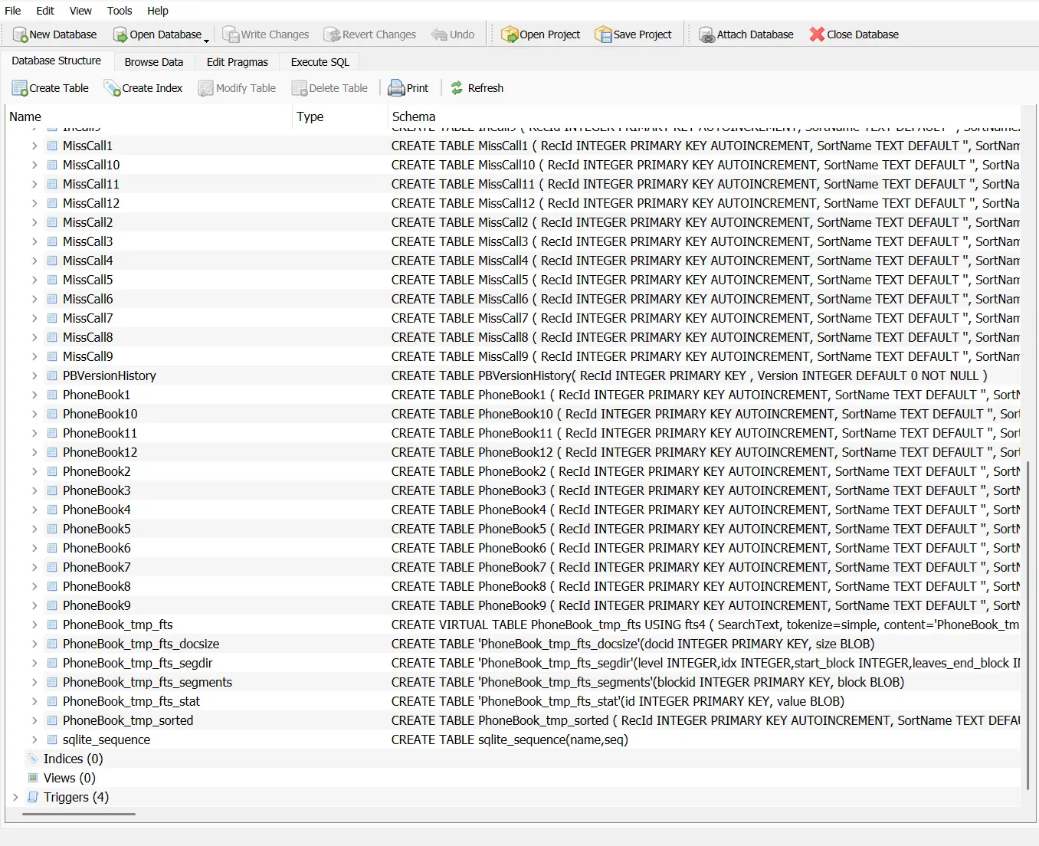The image size is (1039, 846).
Task: Expand the PBVersionHistory table node
Action: point(34,375)
